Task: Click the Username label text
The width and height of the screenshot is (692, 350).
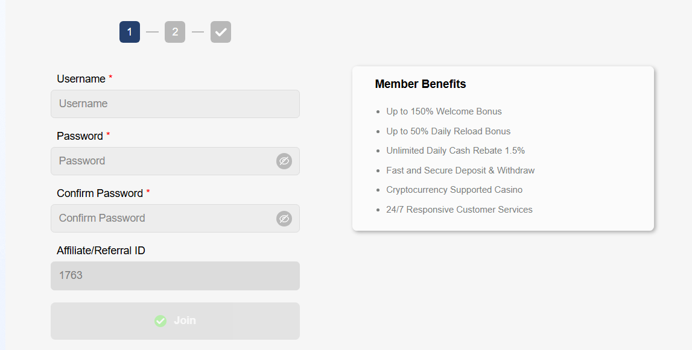Action: click(x=81, y=79)
